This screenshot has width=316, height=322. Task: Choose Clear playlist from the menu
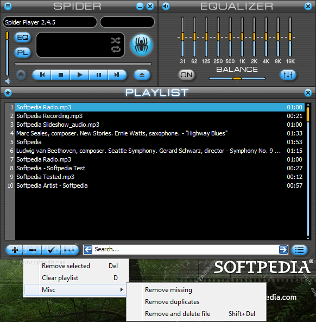[x=76, y=278]
